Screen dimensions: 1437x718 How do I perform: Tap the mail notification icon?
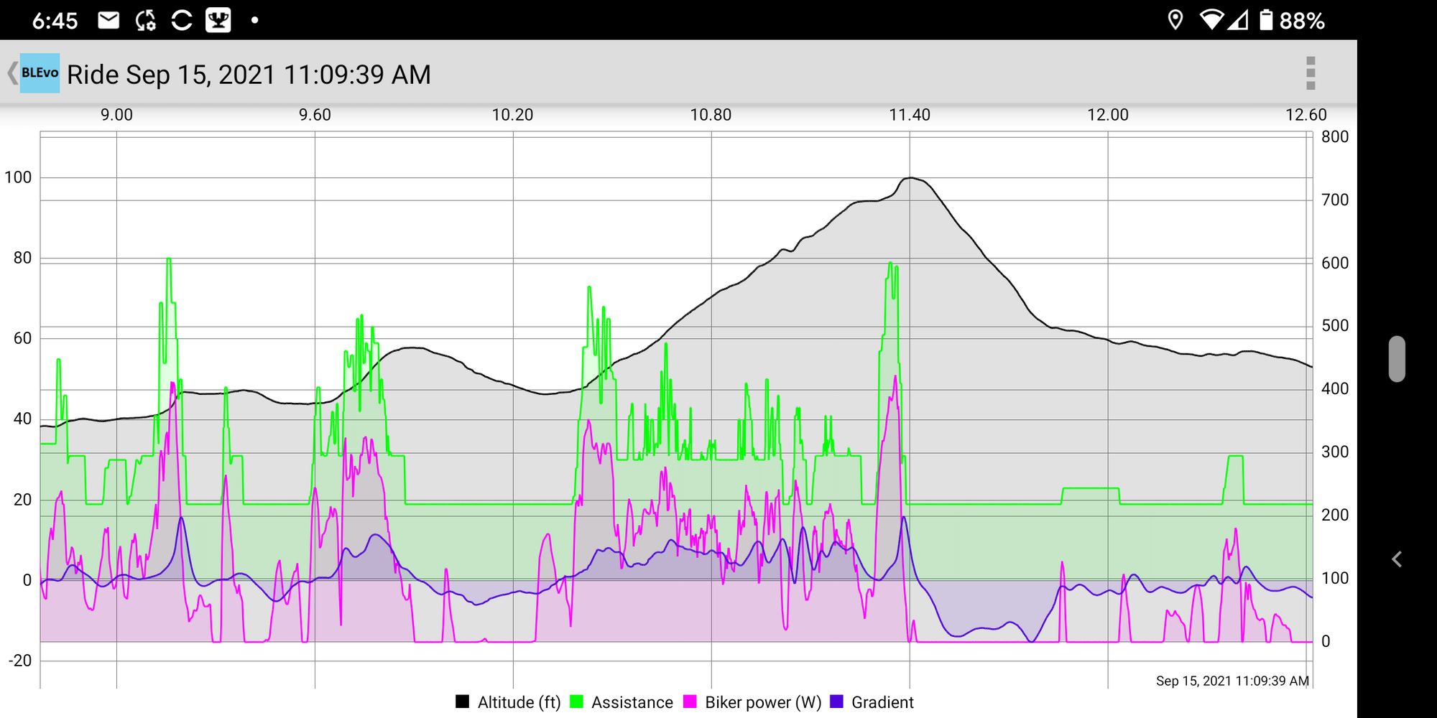tap(108, 20)
